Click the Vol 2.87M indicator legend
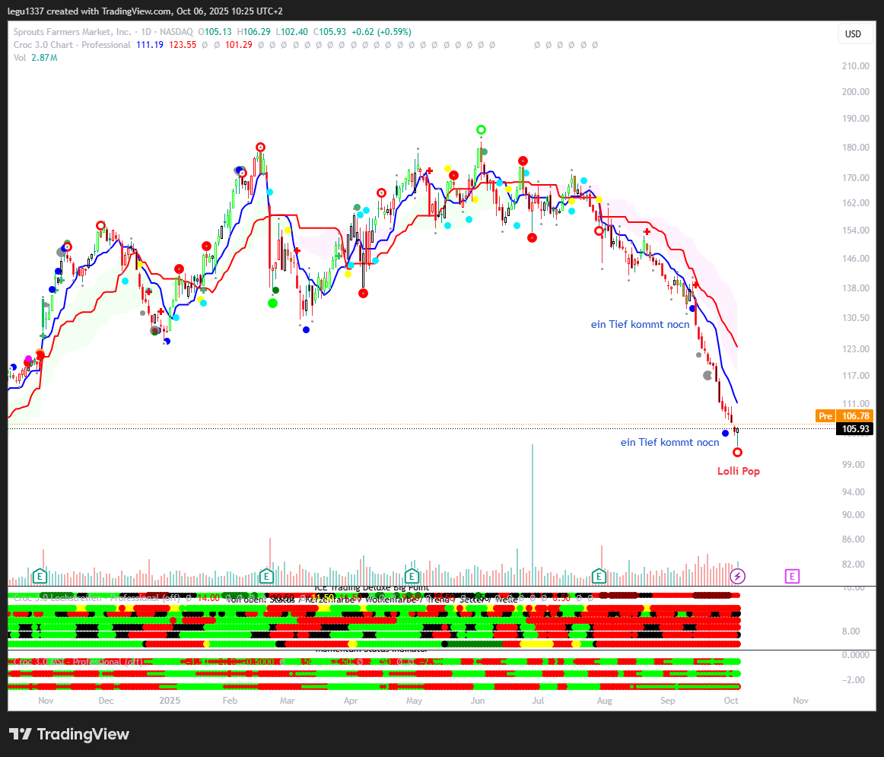Screen dimensions: 884x757 pos(35,58)
